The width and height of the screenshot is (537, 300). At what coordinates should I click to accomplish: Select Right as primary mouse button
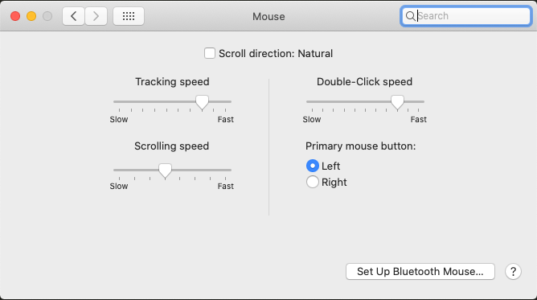click(x=313, y=182)
